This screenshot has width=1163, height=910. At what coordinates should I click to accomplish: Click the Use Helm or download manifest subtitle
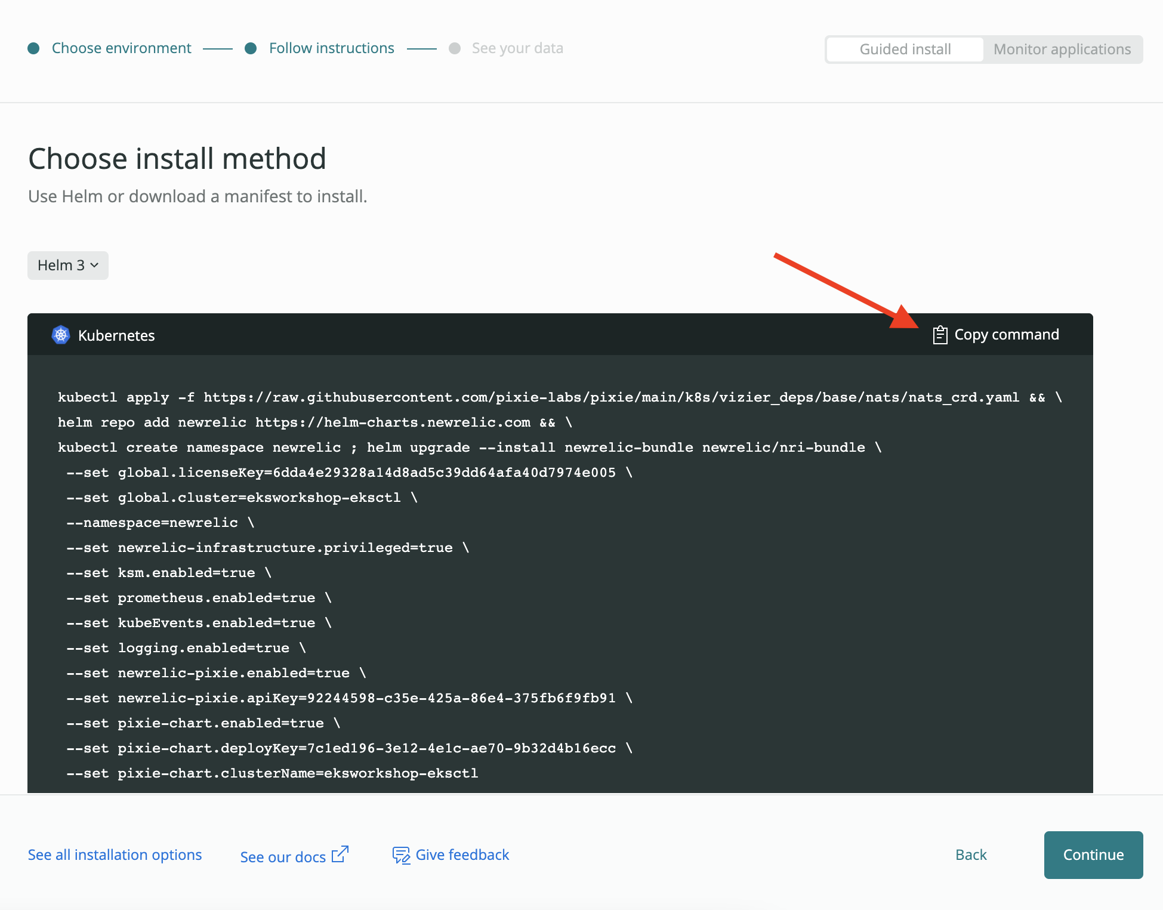pos(198,196)
